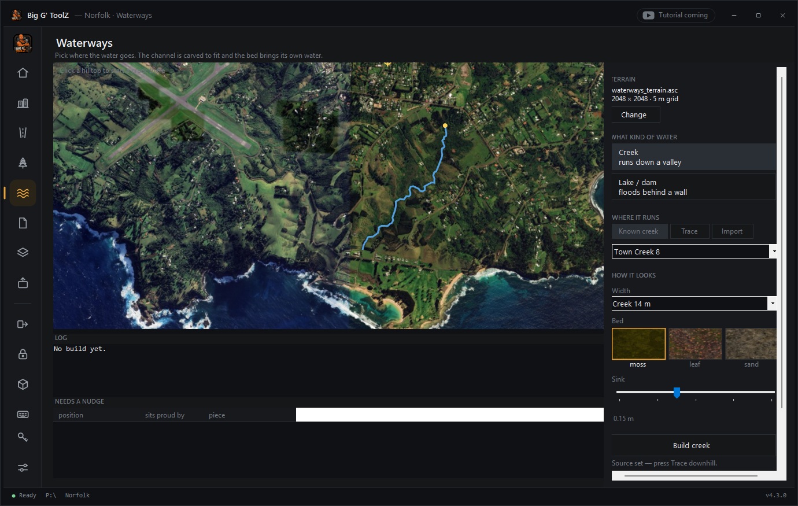Click 'Norfolk' in the status bar

pyautogui.click(x=77, y=496)
